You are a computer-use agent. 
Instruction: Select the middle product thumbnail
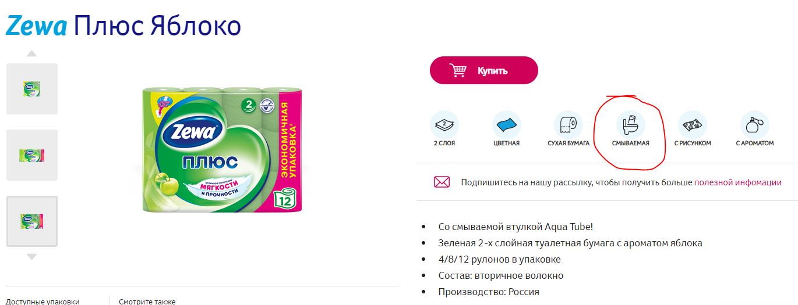(x=32, y=155)
